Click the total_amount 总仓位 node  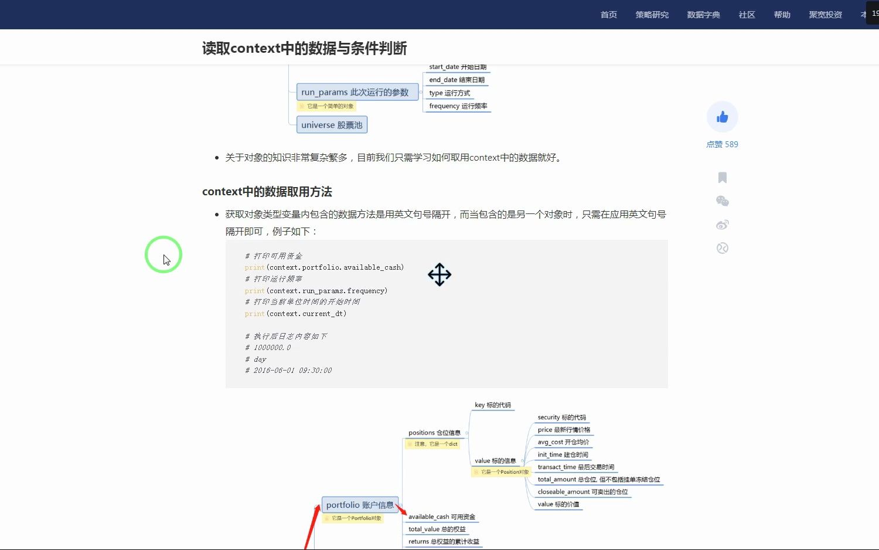pos(598,480)
